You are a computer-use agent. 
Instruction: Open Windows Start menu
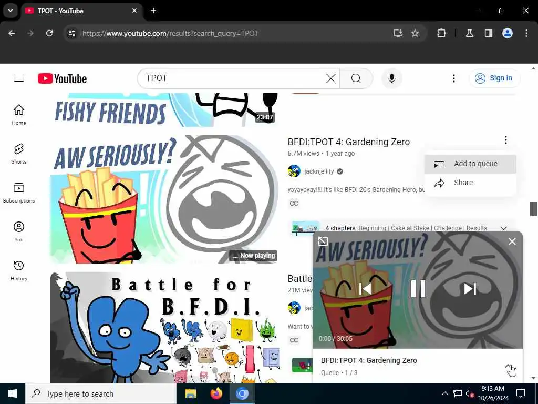point(13,393)
